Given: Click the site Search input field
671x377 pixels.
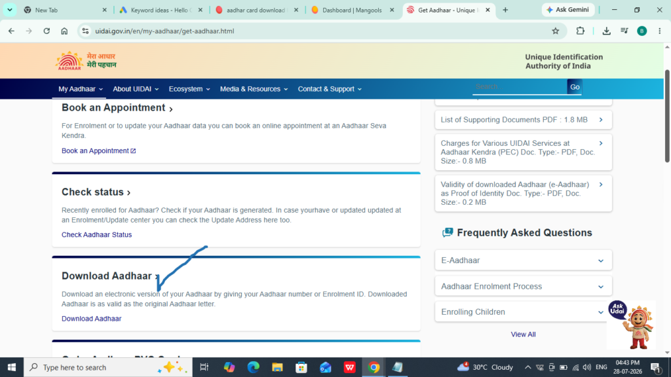Looking at the screenshot, I should pos(520,87).
